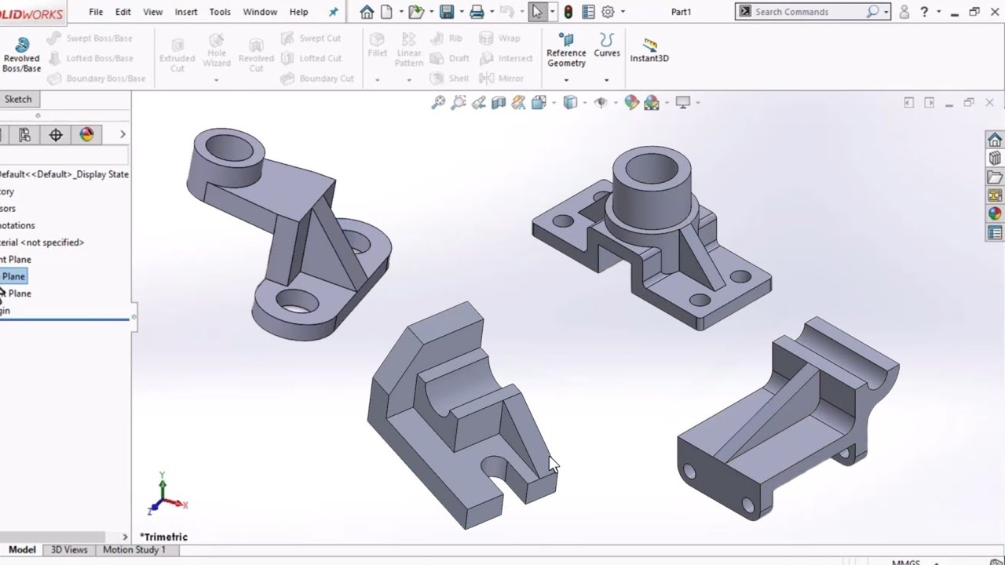The width and height of the screenshot is (1005, 565).
Task: Click the Edit Appearance color ball
Action: [x=631, y=102]
